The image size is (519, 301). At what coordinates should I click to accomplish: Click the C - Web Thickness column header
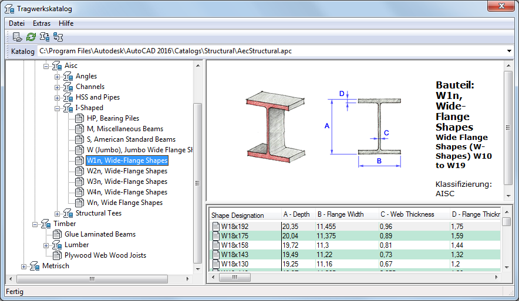click(414, 215)
